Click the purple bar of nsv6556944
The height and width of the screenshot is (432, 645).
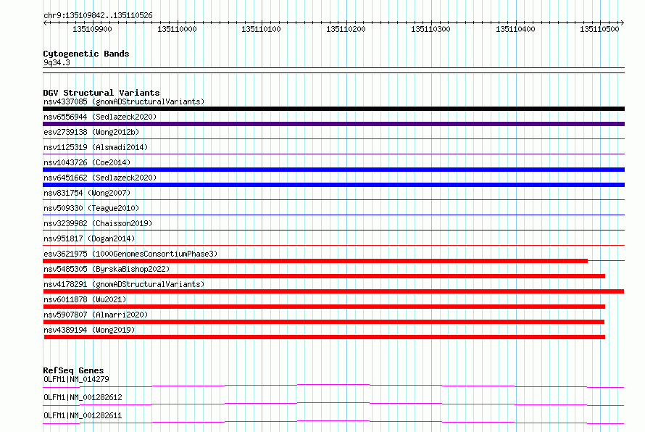point(333,124)
